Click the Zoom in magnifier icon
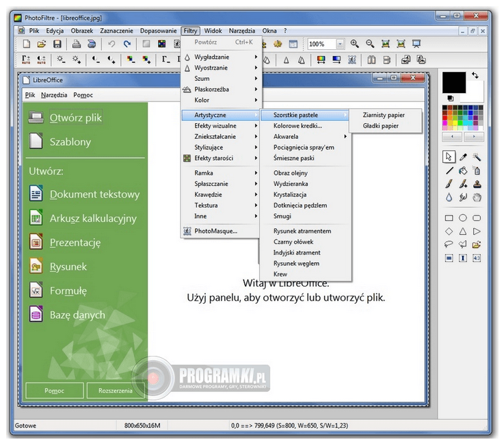Screen dimensions: 502x442 354,44
